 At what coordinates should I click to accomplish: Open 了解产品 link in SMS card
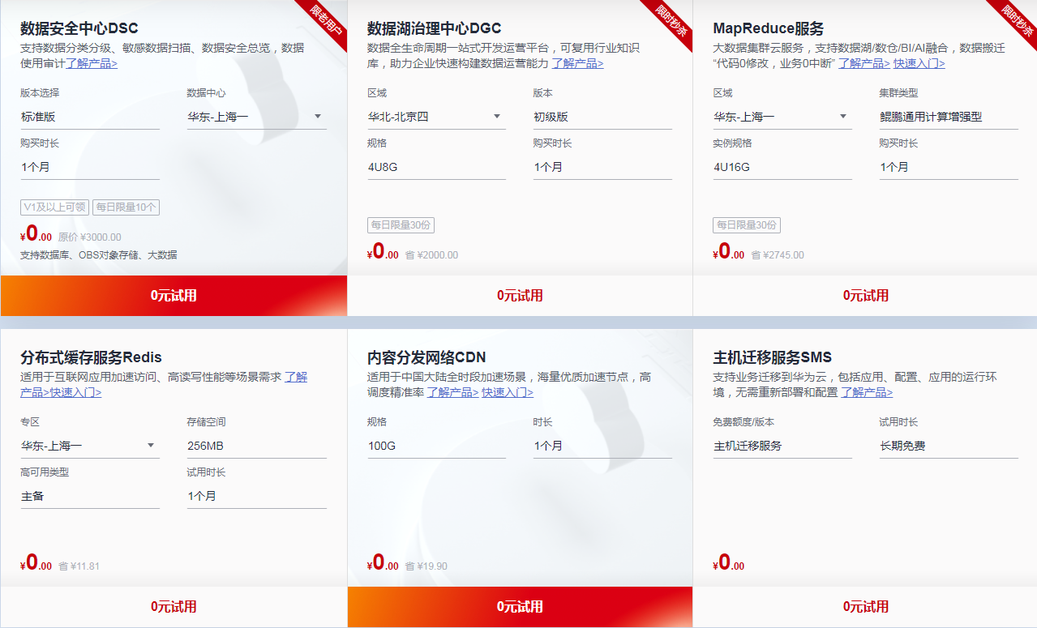tap(867, 392)
